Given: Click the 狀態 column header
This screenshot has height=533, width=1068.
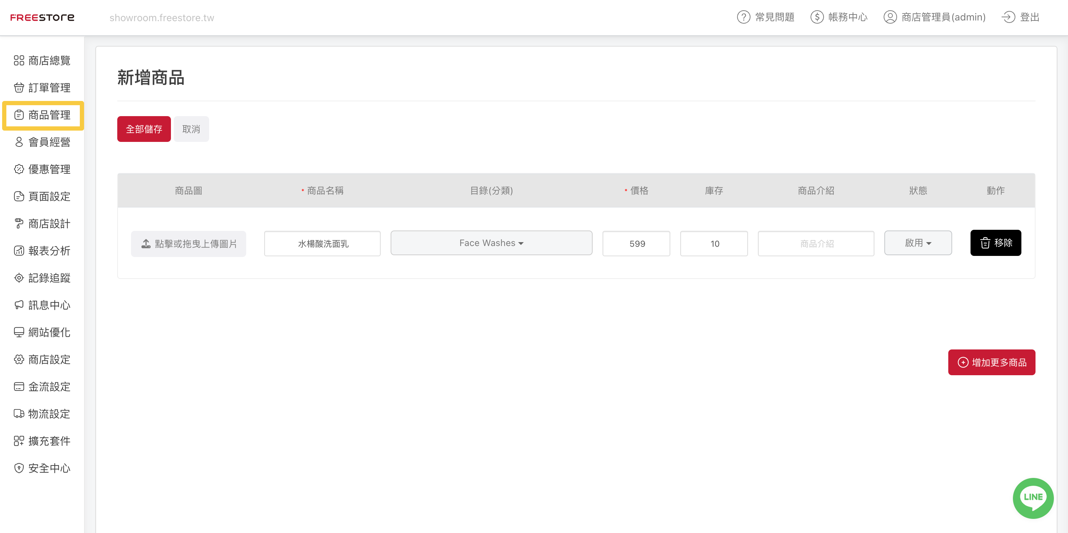Looking at the screenshot, I should click(x=918, y=190).
